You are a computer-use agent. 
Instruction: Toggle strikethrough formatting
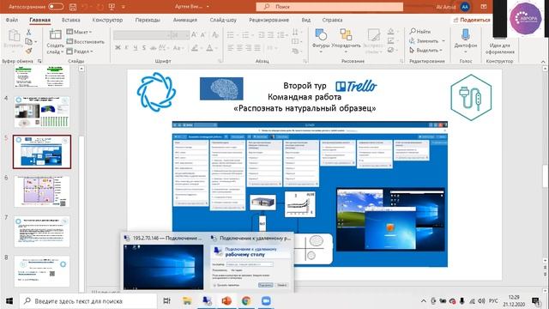(x=153, y=48)
